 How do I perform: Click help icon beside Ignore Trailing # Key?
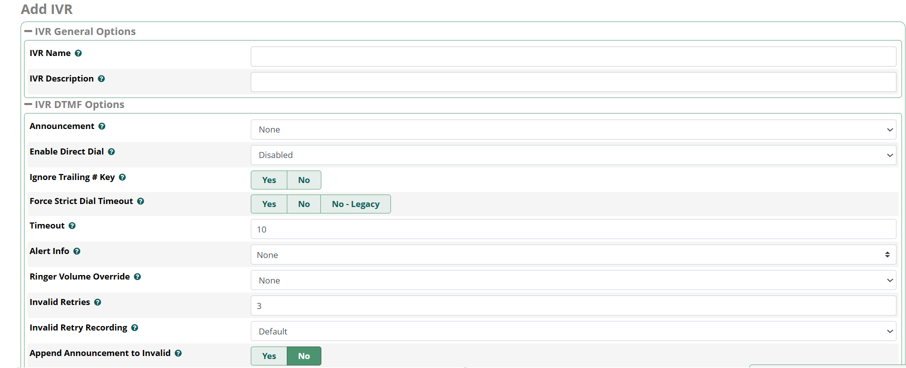click(122, 177)
